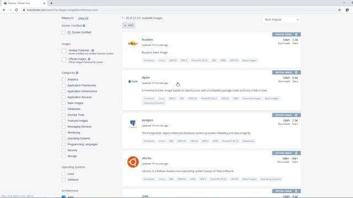Click the busybox logo icon

(x=133, y=43)
